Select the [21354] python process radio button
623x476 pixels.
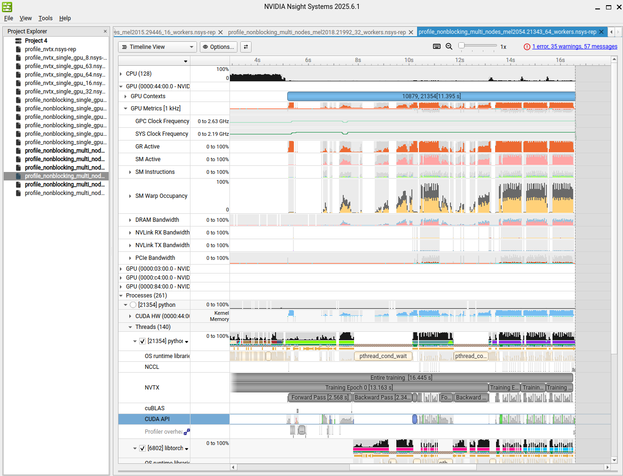click(133, 305)
